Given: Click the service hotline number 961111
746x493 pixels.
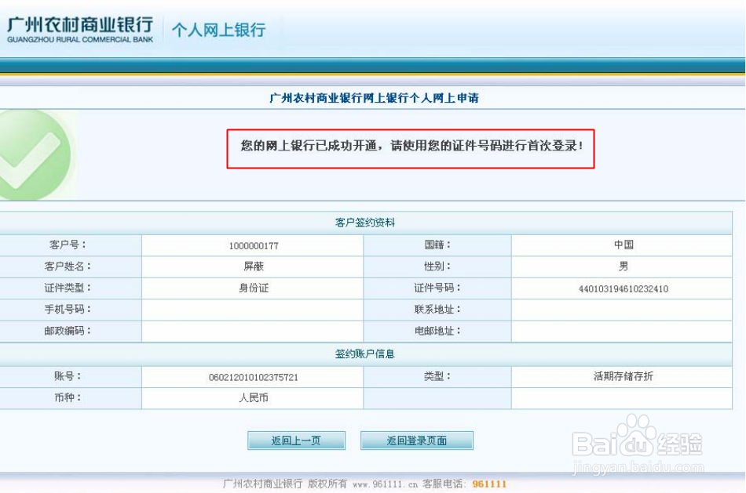Looking at the screenshot, I should click(489, 484).
